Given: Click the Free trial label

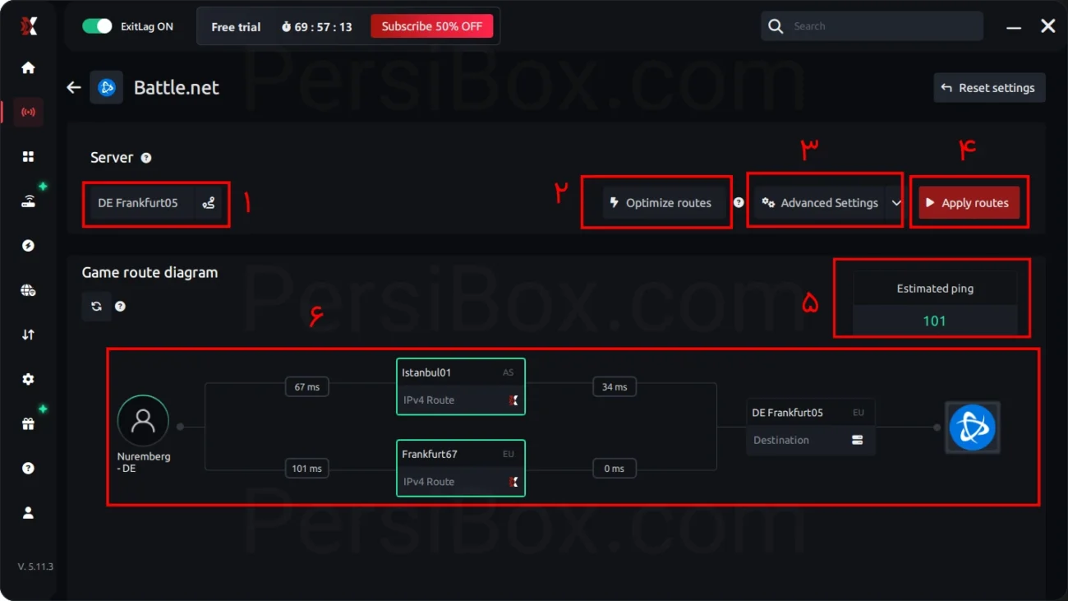Looking at the screenshot, I should 236,27.
